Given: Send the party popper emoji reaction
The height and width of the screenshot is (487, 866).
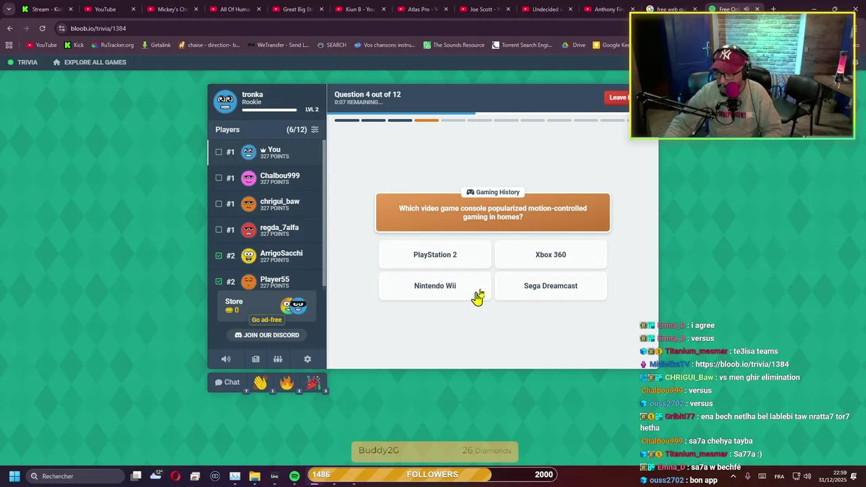Looking at the screenshot, I should [313, 384].
